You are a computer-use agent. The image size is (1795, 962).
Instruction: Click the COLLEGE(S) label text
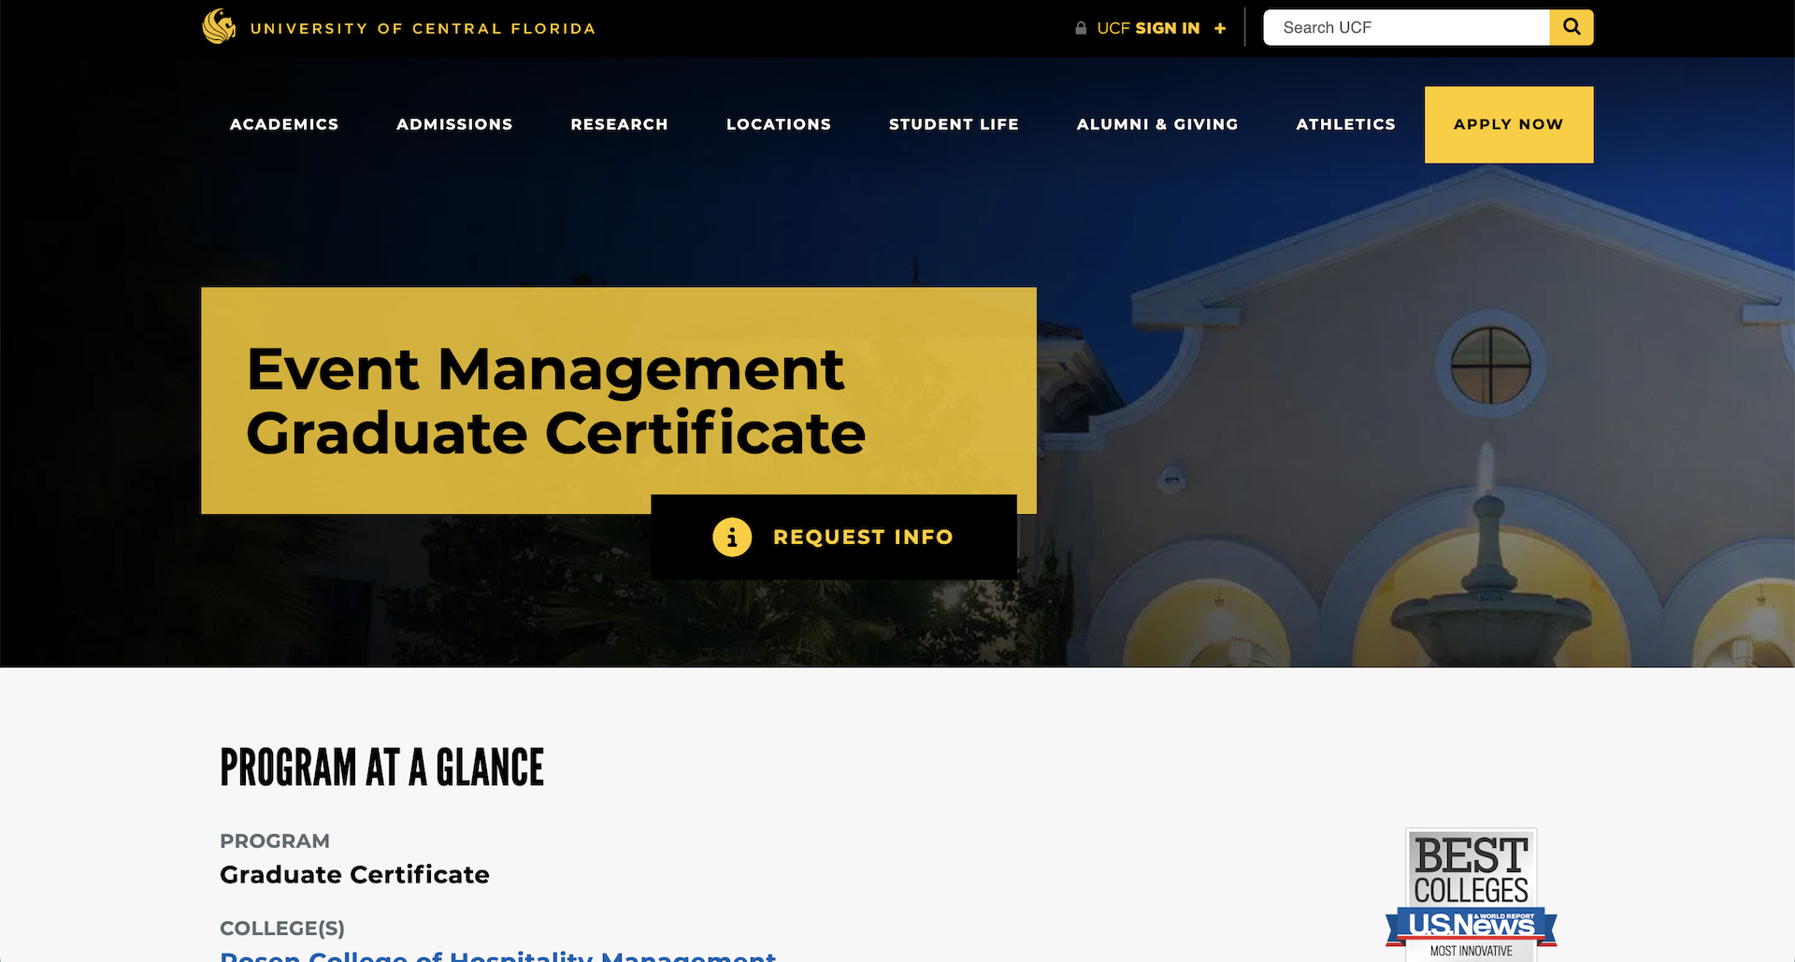point(282,928)
